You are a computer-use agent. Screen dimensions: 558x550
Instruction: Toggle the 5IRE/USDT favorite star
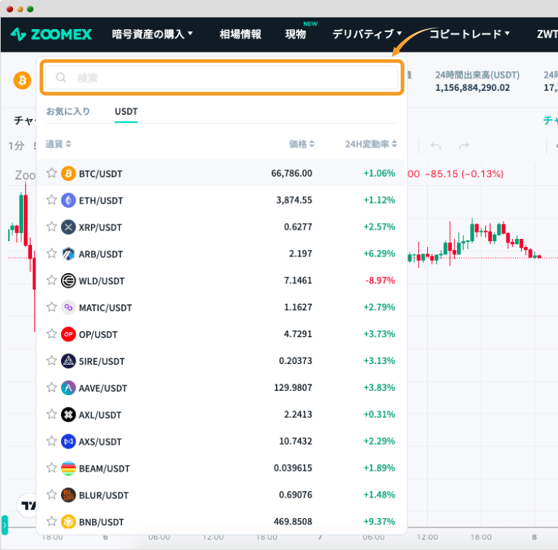click(52, 360)
